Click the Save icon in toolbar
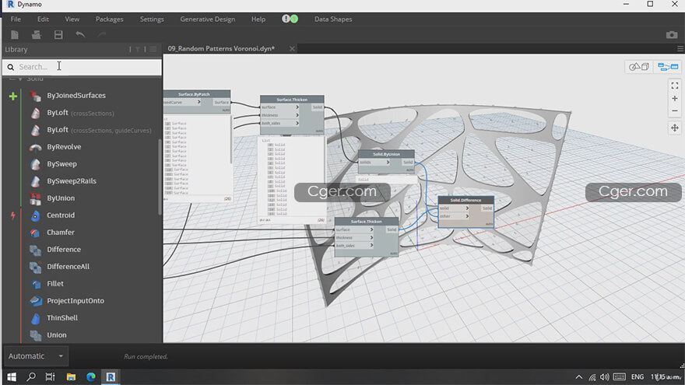Image resolution: width=685 pixels, height=385 pixels. click(58, 34)
